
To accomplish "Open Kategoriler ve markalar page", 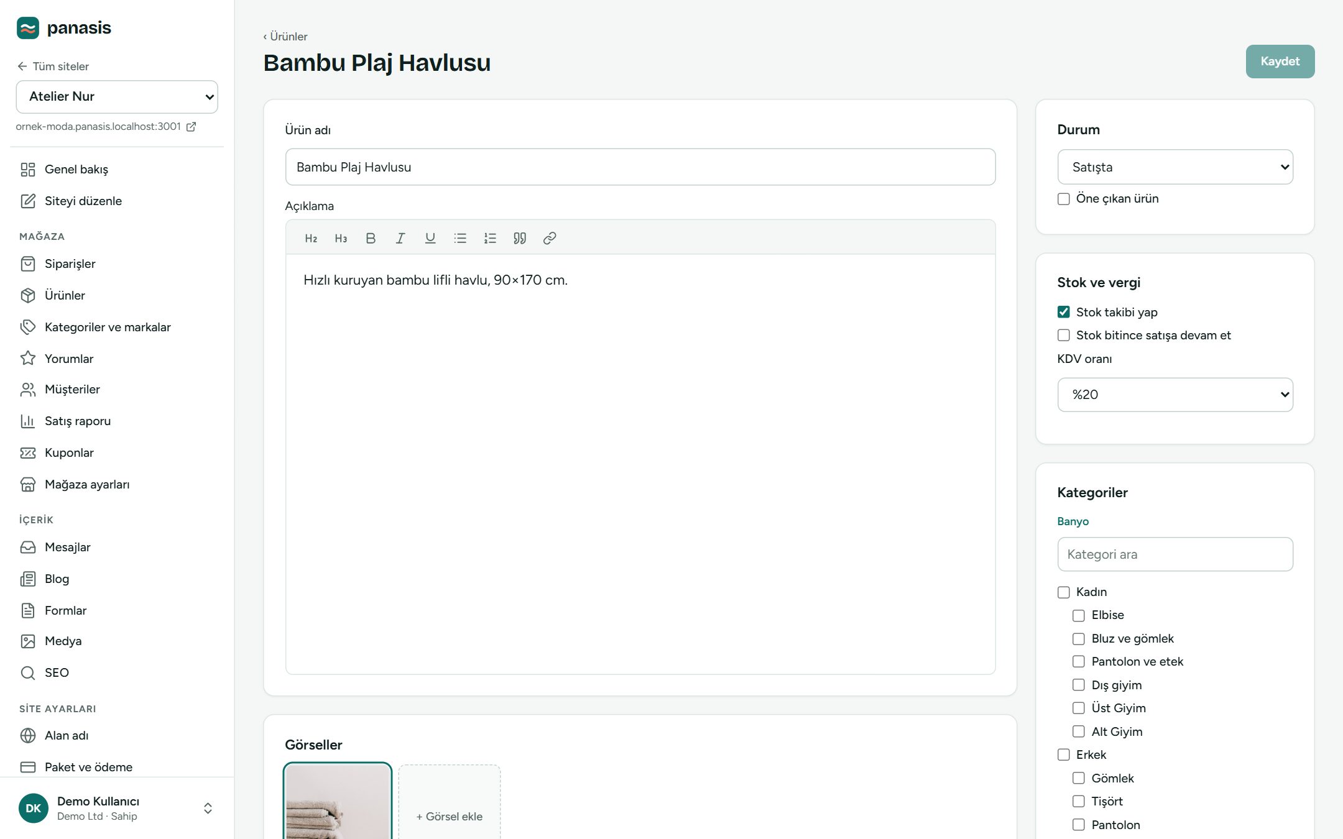I will coord(117,328).
